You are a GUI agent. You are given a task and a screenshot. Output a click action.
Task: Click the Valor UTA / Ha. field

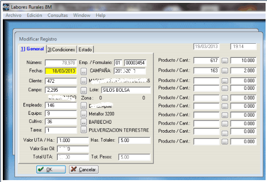tap(73, 140)
